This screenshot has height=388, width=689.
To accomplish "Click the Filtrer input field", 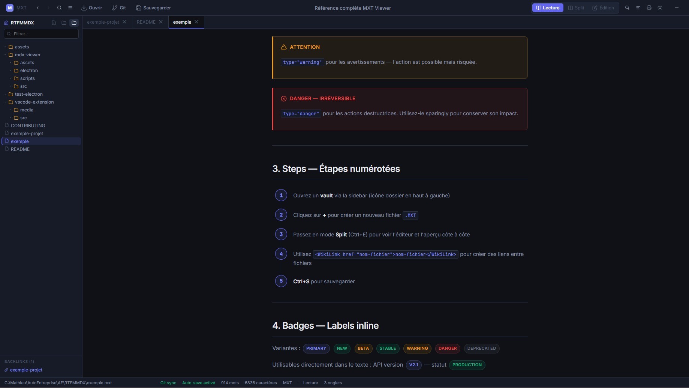I will (41, 34).
